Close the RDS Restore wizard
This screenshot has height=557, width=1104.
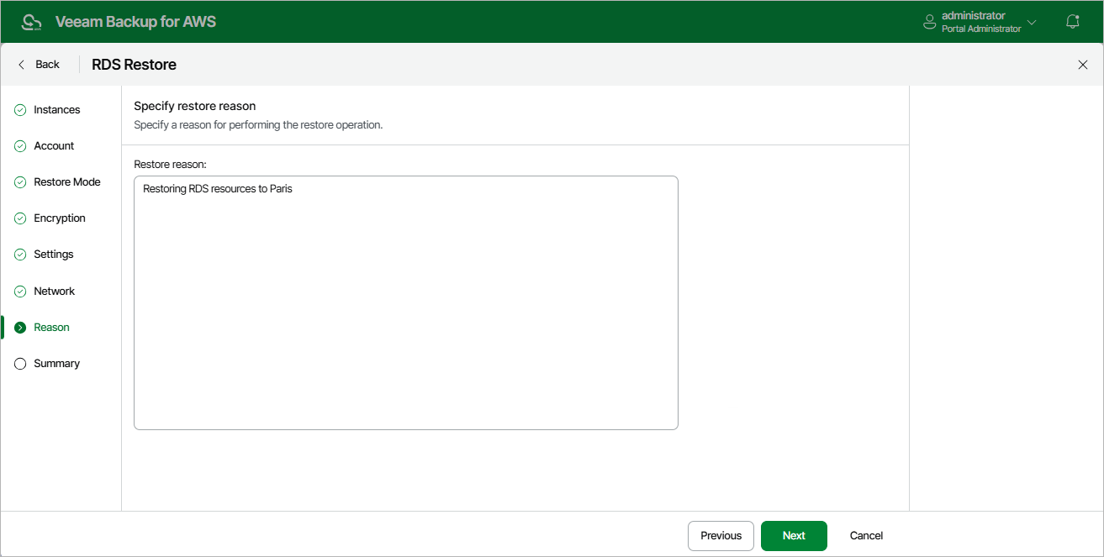(1083, 65)
